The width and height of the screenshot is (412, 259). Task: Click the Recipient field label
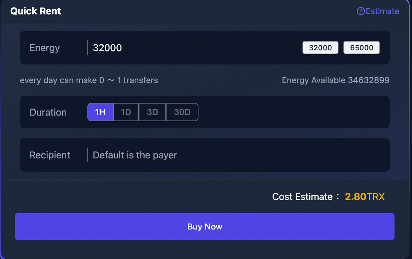50,155
